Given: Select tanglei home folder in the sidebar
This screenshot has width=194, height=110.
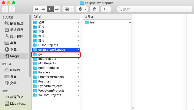Looking at the screenshot, I should tap(14, 56).
